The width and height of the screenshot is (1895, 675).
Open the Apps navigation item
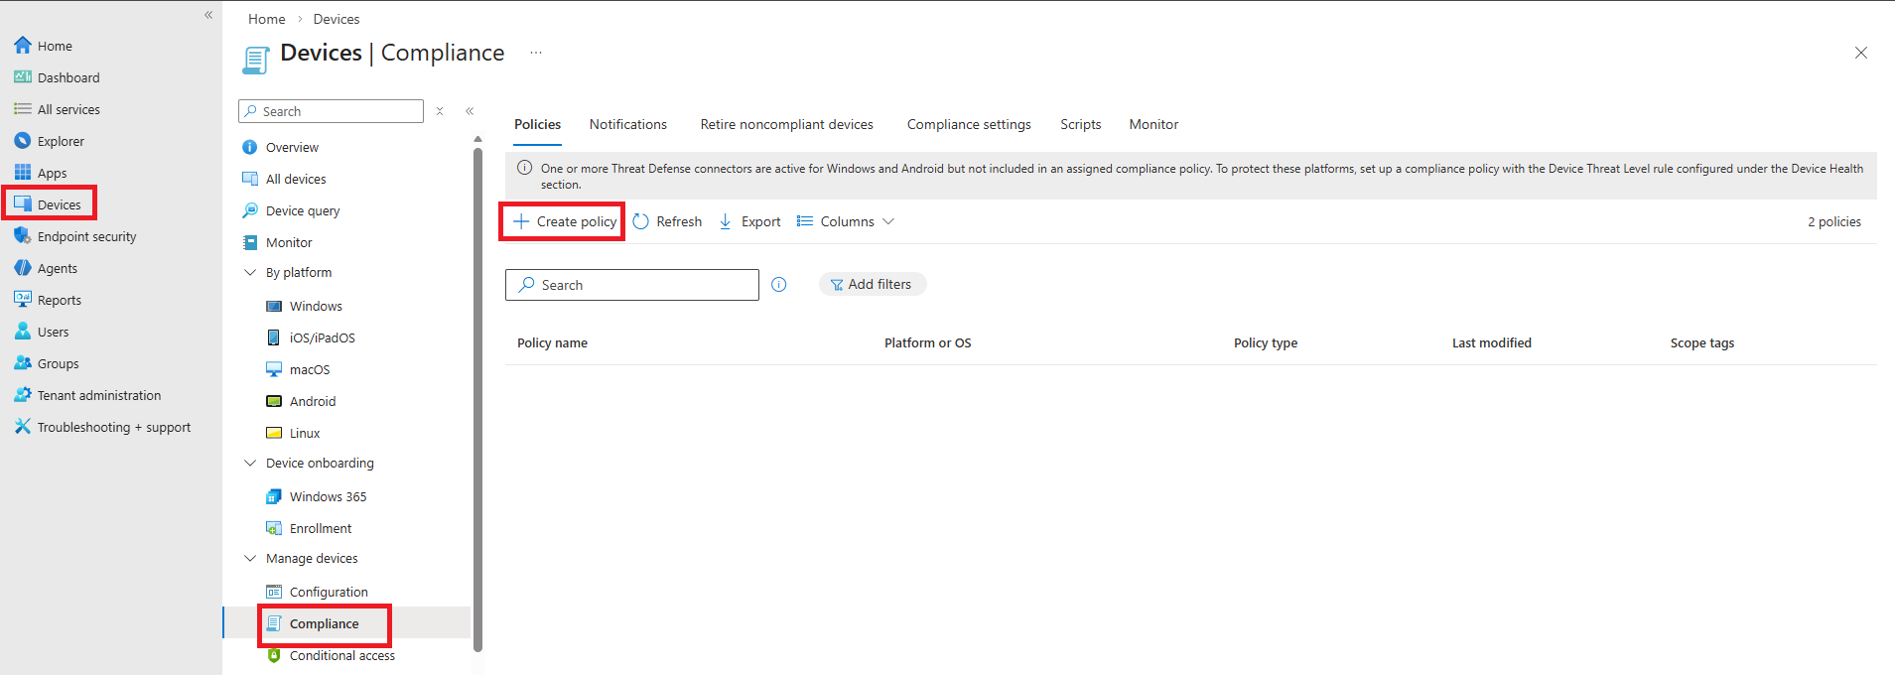coord(41,173)
